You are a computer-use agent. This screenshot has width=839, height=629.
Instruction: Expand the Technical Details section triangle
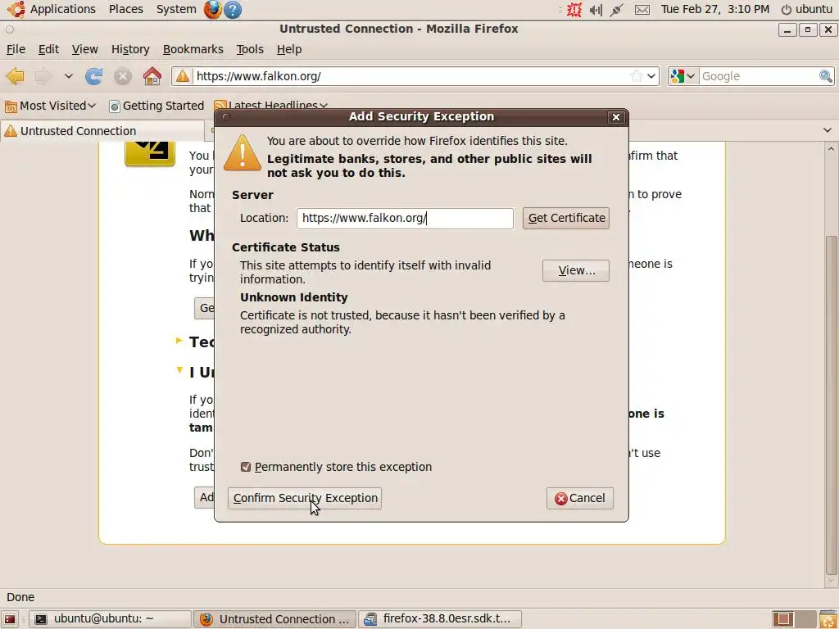point(179,341)
